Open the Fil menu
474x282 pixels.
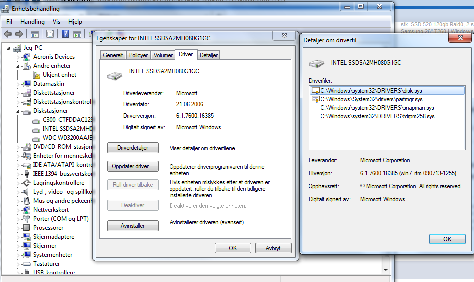click(x=9, y=22)
